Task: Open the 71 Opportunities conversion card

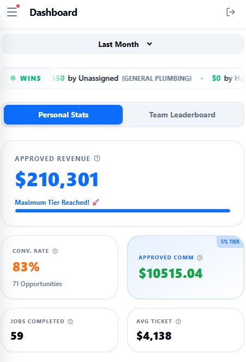Action: 60,268
